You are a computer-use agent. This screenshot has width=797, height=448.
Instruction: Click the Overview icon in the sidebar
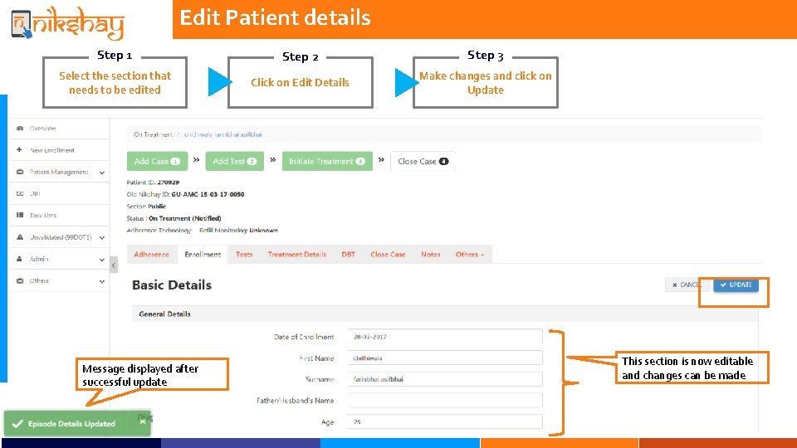pos(19,129)
